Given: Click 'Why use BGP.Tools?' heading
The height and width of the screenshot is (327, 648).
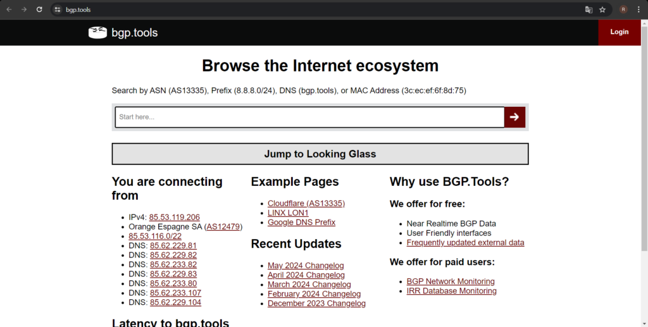Looking at the screenshot, I should [x=449, y=182].
